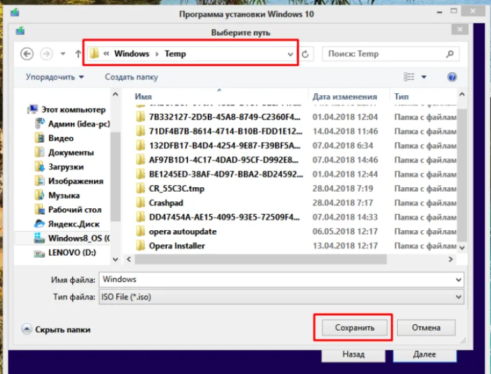
Task: Click the Сохранить button
Action: pos(354,327)
